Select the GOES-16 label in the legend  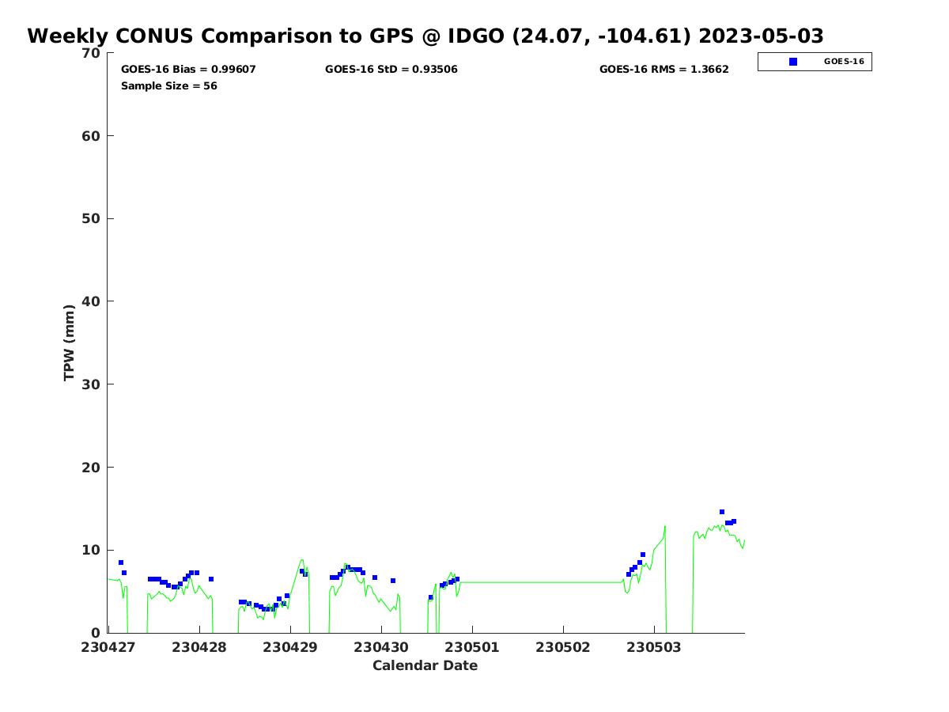pos(844,62)
